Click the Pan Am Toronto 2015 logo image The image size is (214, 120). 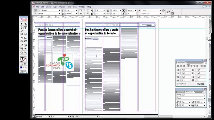click(59, 62)
